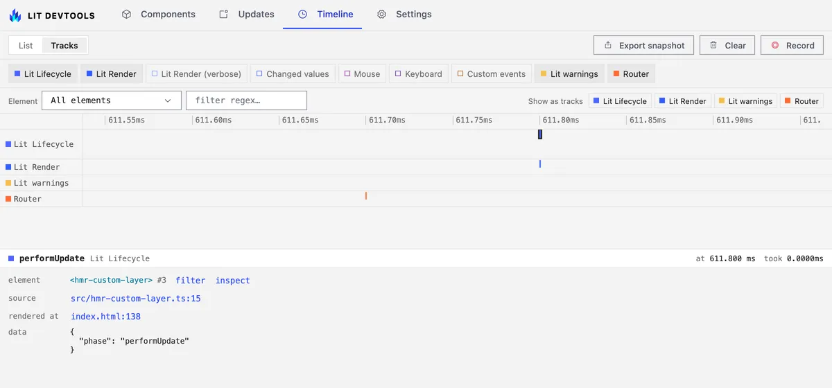832x388 pixels.
Task: Select the Lit Lifecycle event marker at 611.80ms
Action: pyautogui.click(x=540, y=134)
